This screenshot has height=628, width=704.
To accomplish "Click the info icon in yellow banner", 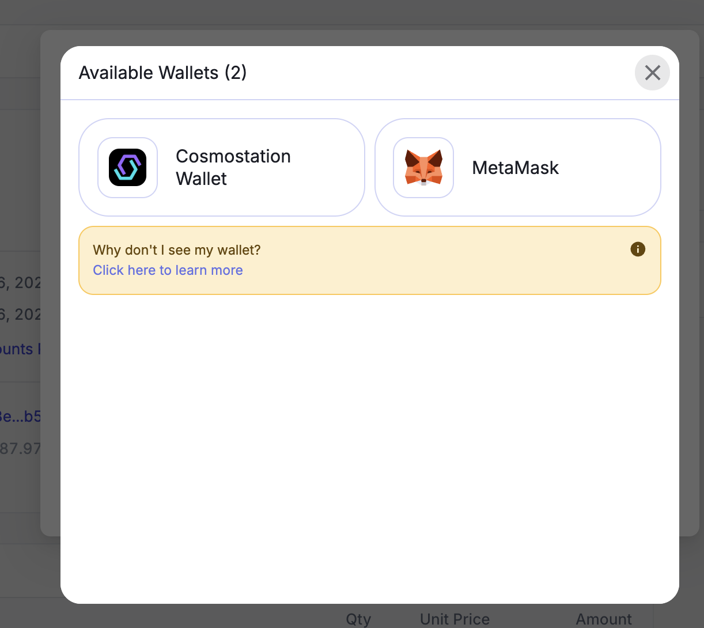I will tap(637, 249).
